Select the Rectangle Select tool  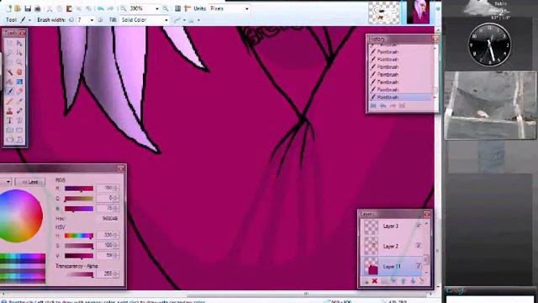10,43
